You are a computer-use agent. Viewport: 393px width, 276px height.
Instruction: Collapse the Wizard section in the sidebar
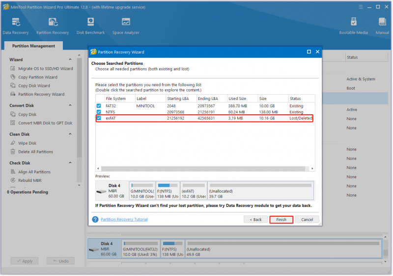pos(70,59)
